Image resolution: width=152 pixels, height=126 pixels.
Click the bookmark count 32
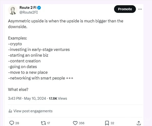[x=112, y=123]
